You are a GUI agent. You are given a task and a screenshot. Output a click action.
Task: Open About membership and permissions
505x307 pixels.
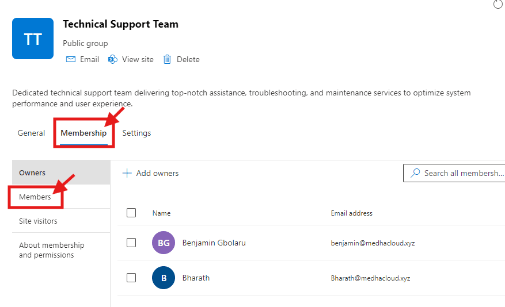51,250
